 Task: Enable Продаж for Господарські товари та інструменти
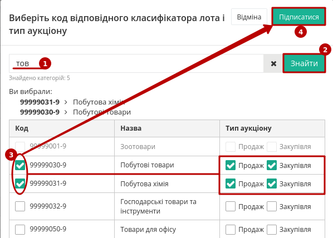point(231,206)
